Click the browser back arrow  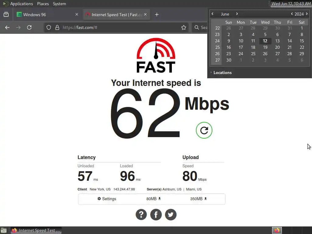click(7, 27)
